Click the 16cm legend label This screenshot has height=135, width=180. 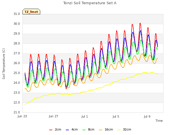[109, 129]
